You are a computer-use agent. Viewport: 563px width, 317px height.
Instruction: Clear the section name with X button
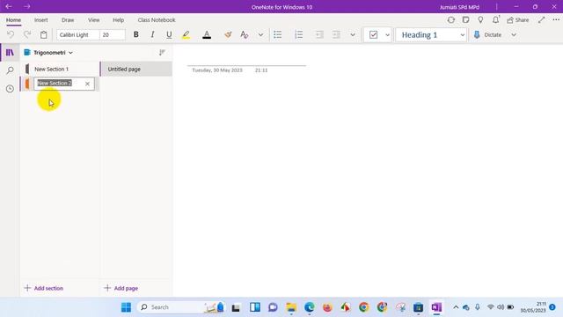(87, 84)
